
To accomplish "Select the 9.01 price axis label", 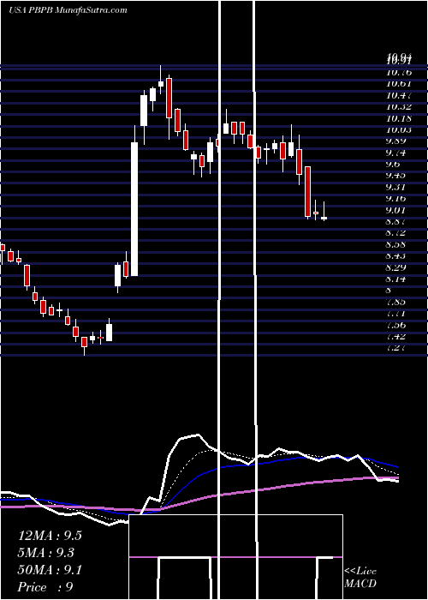I will pyautogui.click(x=396, y=210).
